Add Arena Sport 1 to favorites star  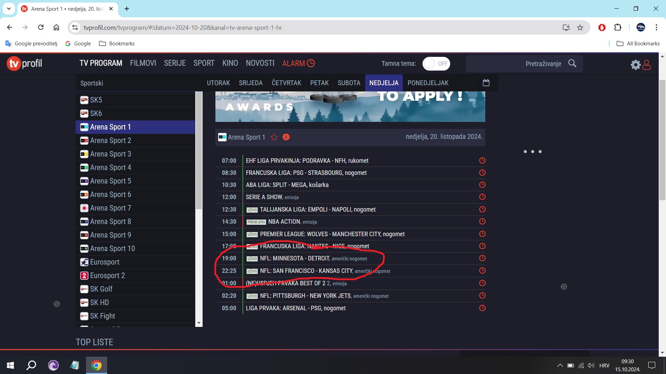(274, 137)
